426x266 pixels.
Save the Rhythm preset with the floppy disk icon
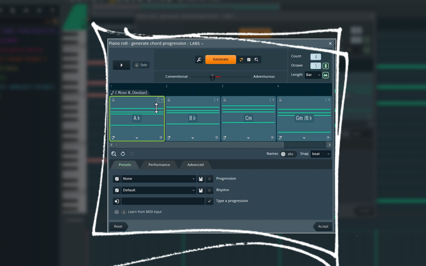click(201, 190)
